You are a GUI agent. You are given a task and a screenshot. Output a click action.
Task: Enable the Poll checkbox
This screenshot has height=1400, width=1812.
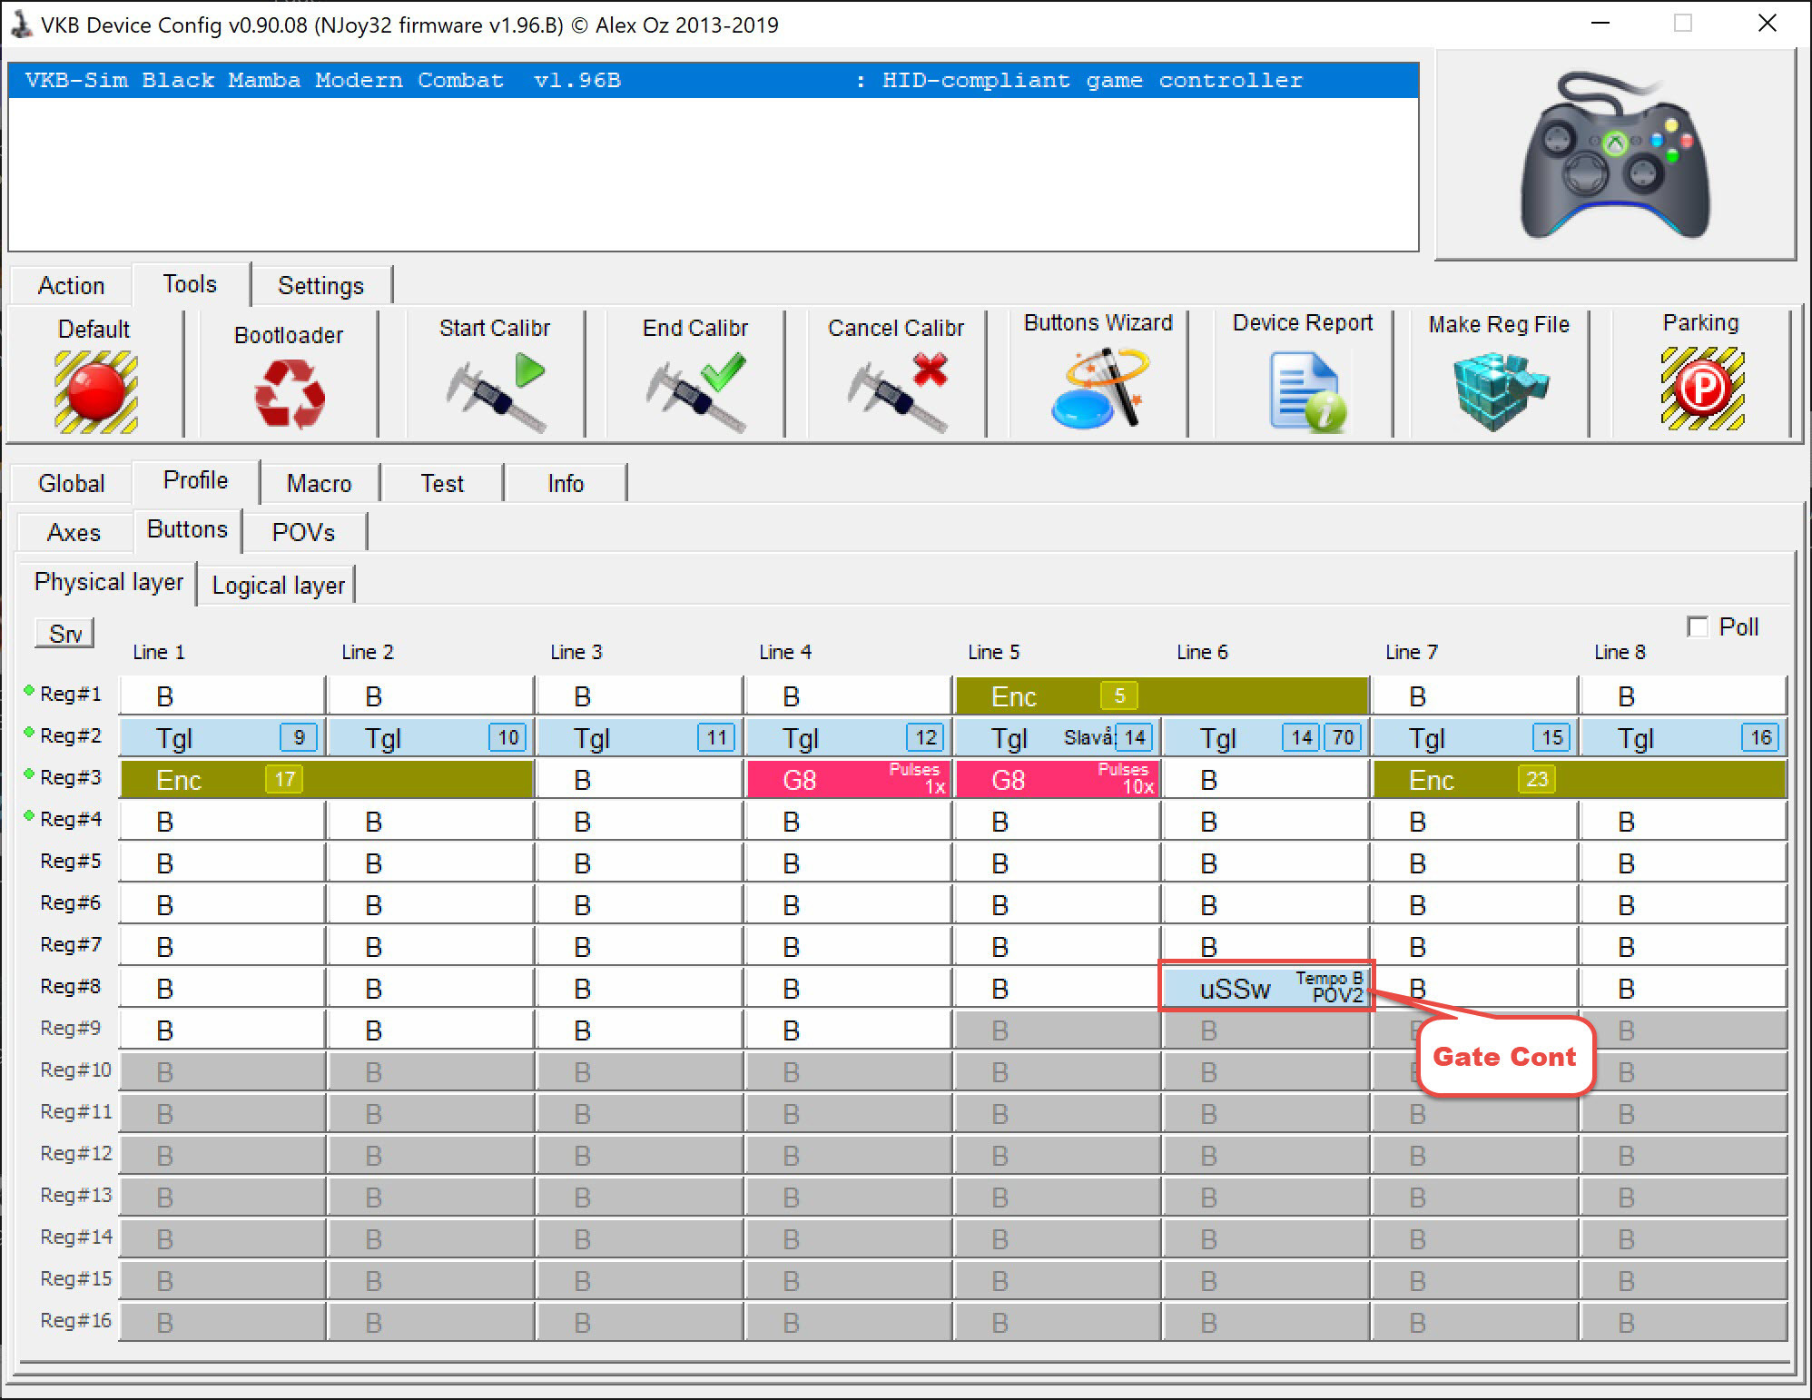(x=1697, y=626)
